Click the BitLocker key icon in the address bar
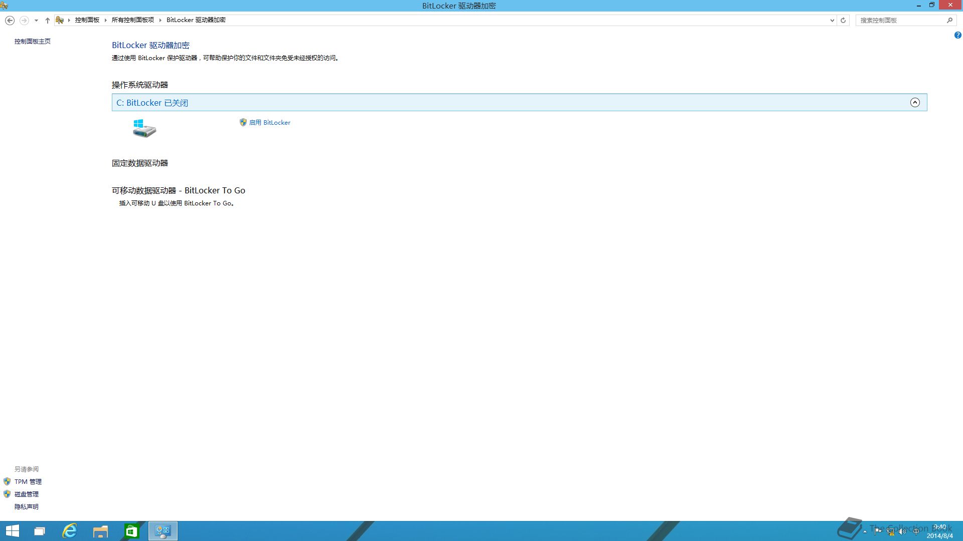Image resolution: width=963 pixels, height=541 pixels. tap(60, 20)
